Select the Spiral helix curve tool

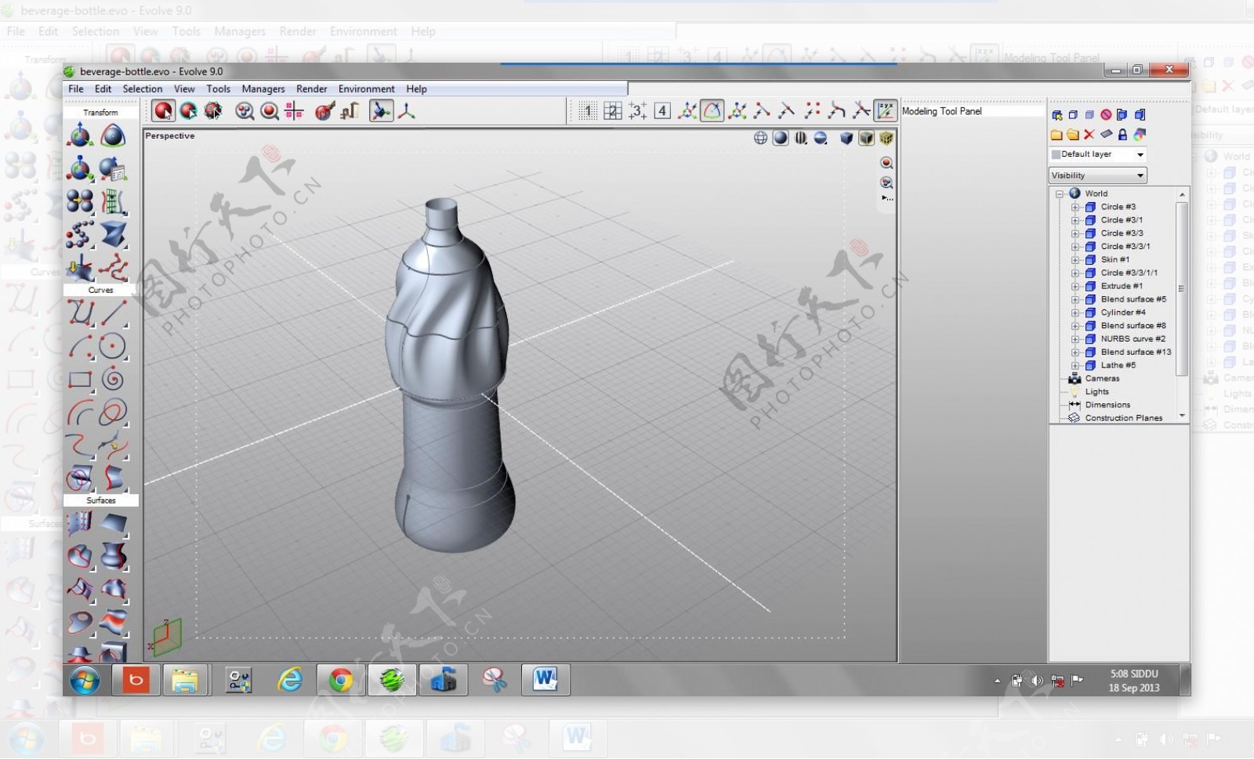click(113, 380)
